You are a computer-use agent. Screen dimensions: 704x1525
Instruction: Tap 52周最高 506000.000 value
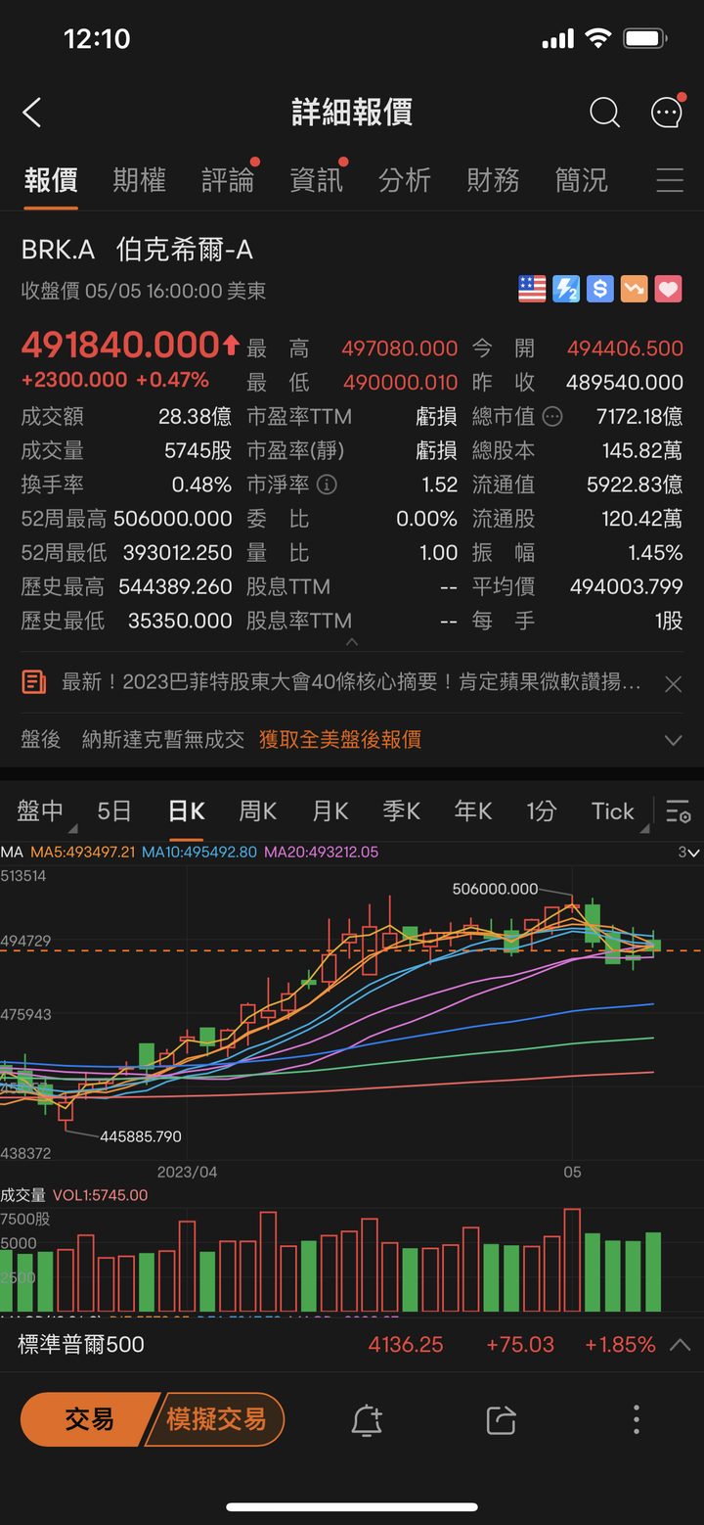click(173, 519)
